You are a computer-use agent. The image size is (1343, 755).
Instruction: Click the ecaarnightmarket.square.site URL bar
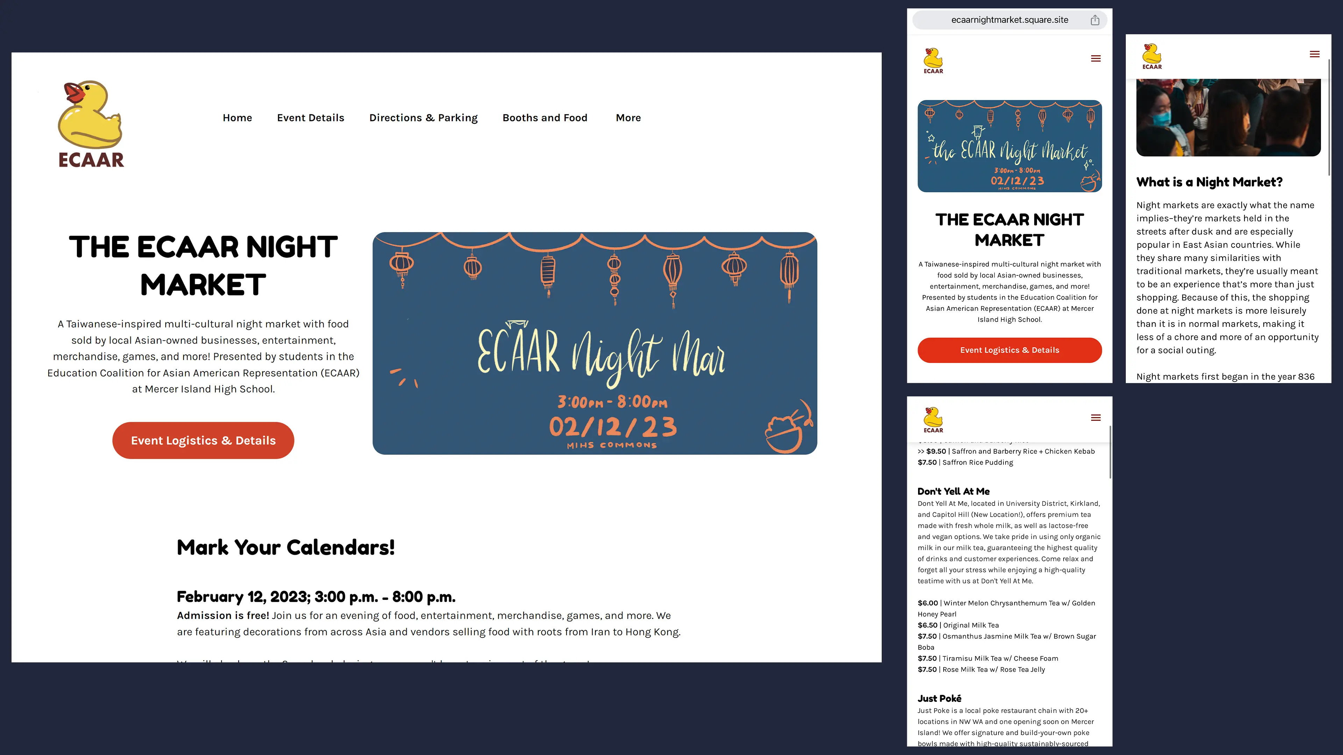(x=1009, y=19)
